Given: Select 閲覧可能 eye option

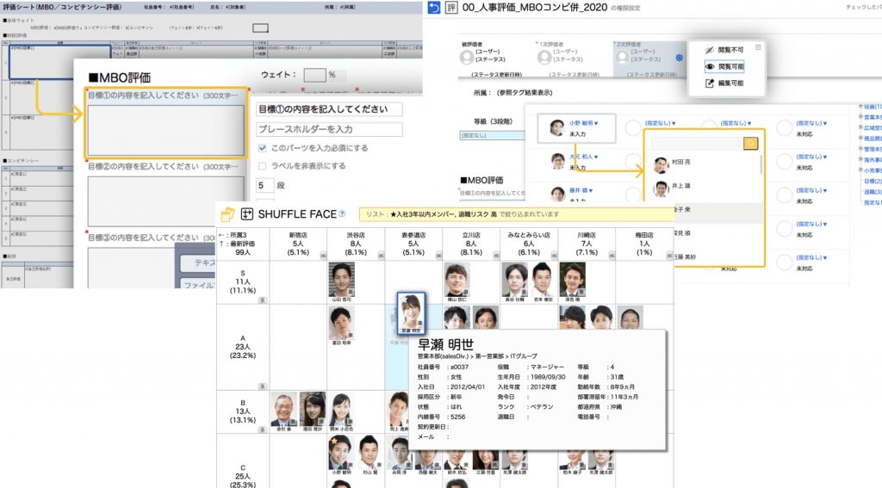Looking at the screenshot, I should 724,66.
